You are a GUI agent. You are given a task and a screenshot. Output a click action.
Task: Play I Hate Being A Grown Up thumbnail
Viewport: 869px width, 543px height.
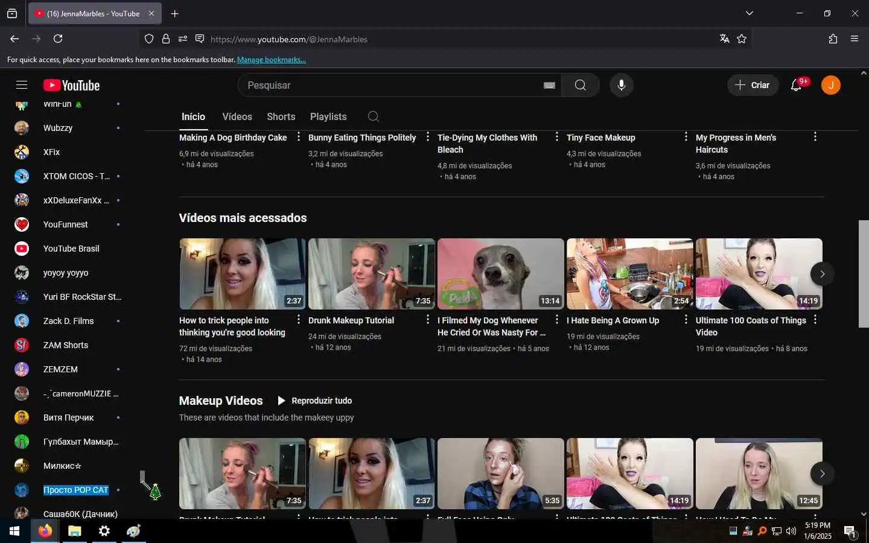click(630, 274)
